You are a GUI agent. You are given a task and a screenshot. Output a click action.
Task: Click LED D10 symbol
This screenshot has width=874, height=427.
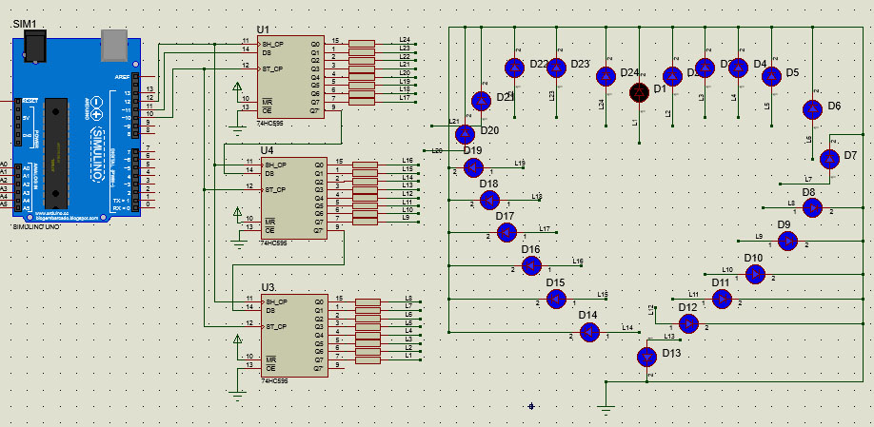pos(755,274)
